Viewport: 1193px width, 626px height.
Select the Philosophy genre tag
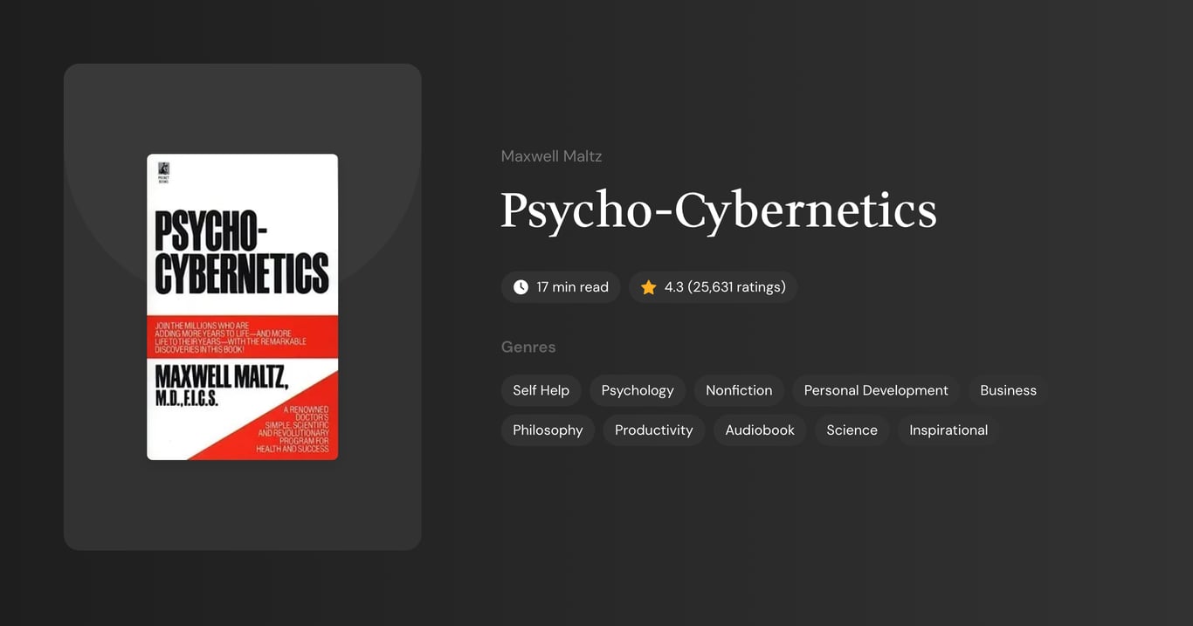(x=548, y=430)
